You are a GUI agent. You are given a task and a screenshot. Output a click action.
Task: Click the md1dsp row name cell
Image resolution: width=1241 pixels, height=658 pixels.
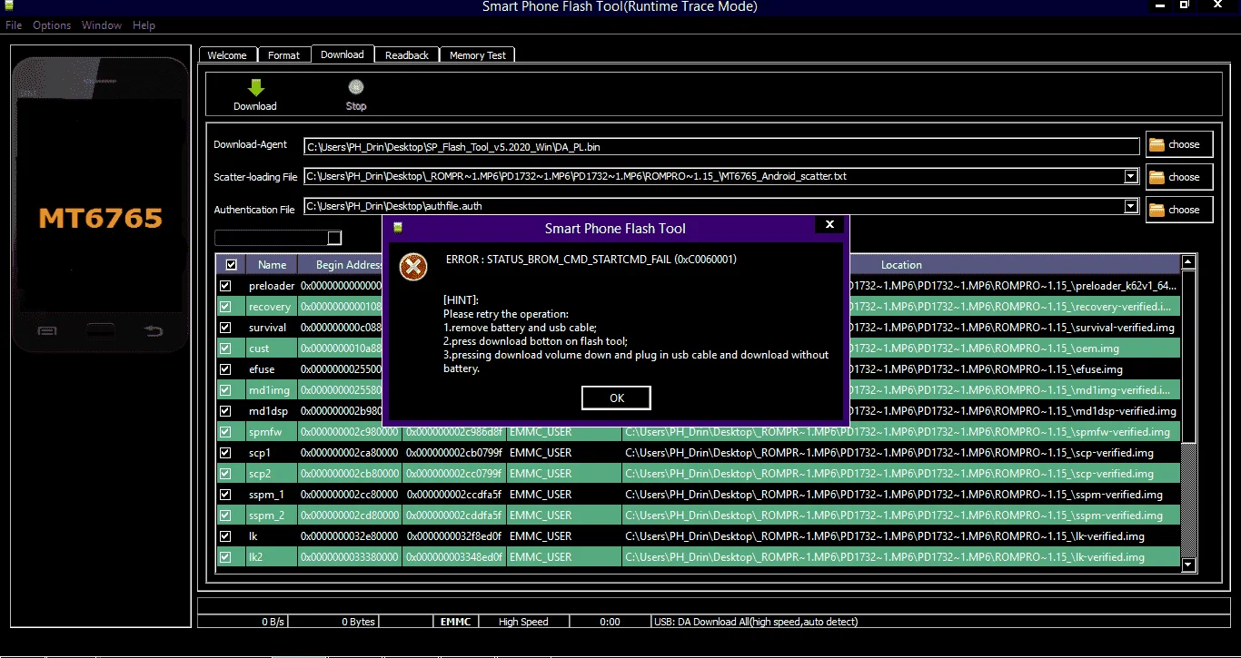click(272, 411)
